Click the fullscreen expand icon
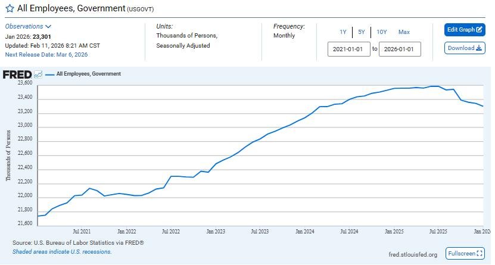 tap(480, 254)
